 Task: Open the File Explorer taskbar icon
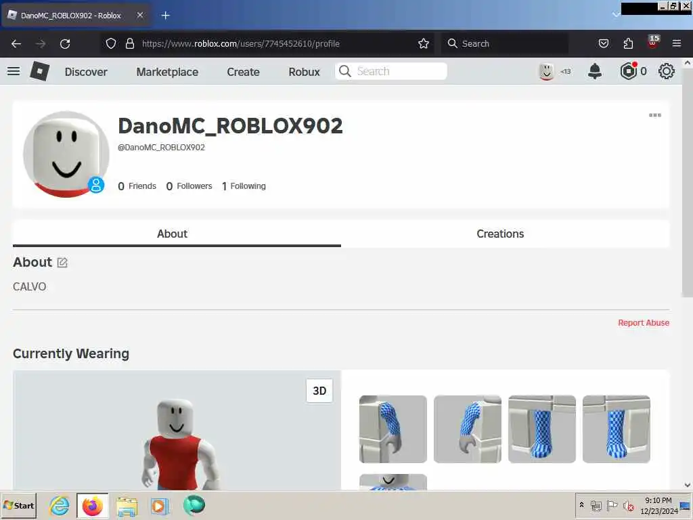127,506
